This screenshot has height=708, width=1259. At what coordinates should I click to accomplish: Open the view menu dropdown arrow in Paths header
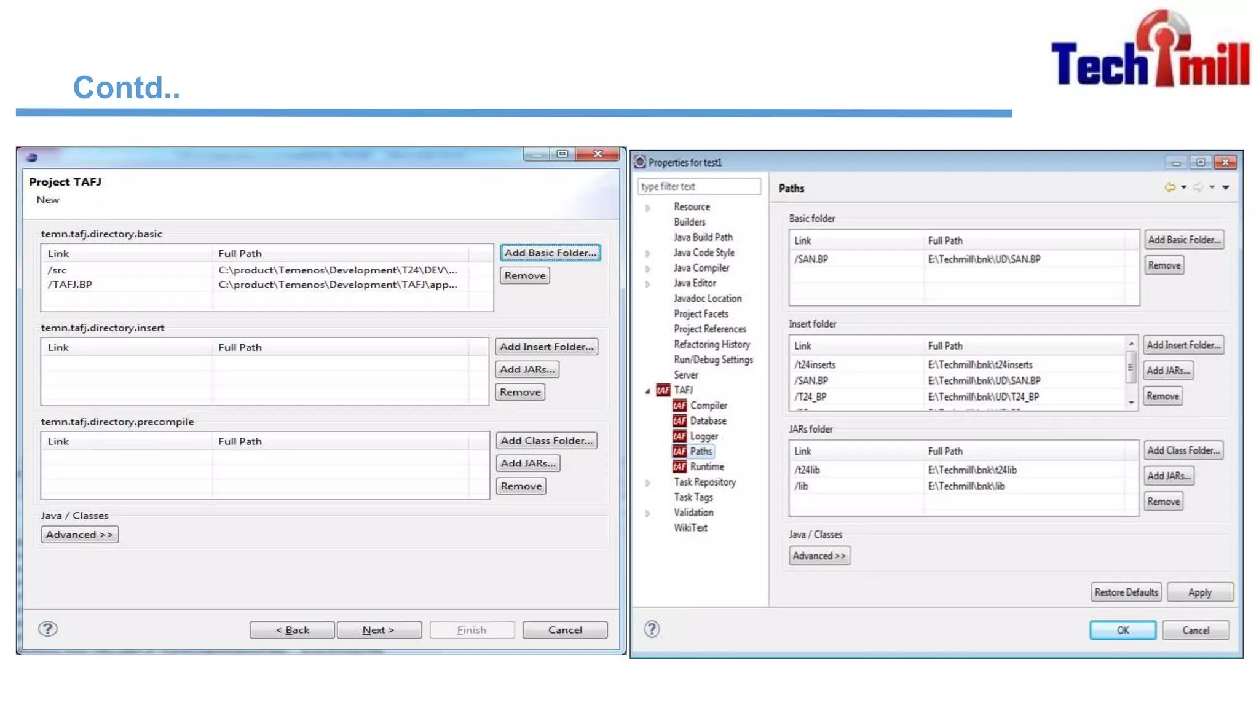[x=1226, y=187]
